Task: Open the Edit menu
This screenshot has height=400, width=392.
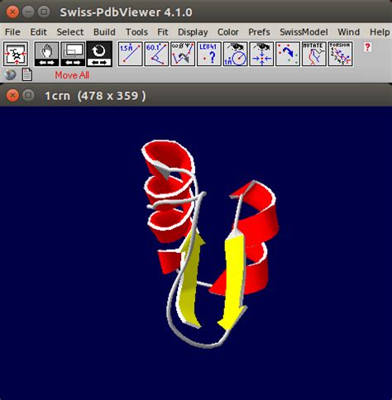Action: [38, 32]
